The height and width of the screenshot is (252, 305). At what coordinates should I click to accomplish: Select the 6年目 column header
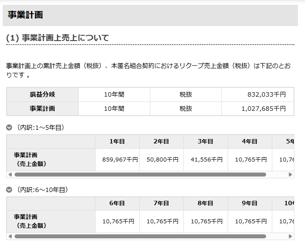tap(117, 203)
